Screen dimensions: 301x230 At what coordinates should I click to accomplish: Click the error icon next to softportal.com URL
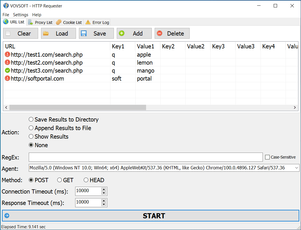7,78
